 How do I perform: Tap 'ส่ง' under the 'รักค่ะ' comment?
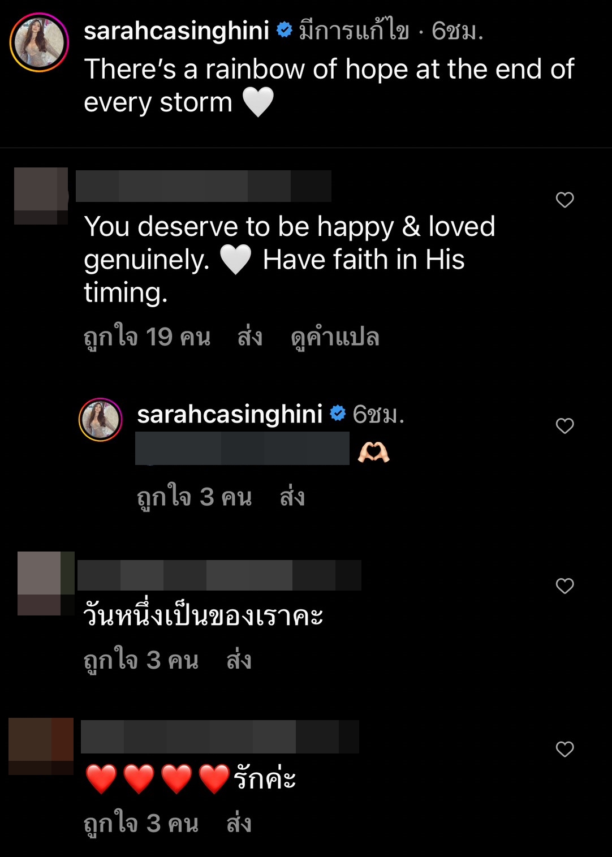239,823
